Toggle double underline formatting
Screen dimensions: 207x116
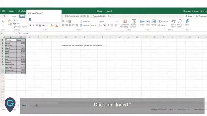[40, 25]
